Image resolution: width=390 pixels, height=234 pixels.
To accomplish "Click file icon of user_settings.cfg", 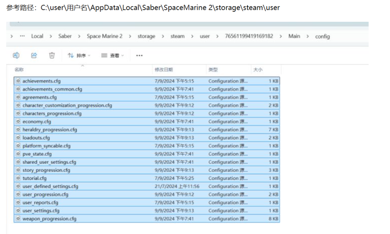I will point(18,210).
